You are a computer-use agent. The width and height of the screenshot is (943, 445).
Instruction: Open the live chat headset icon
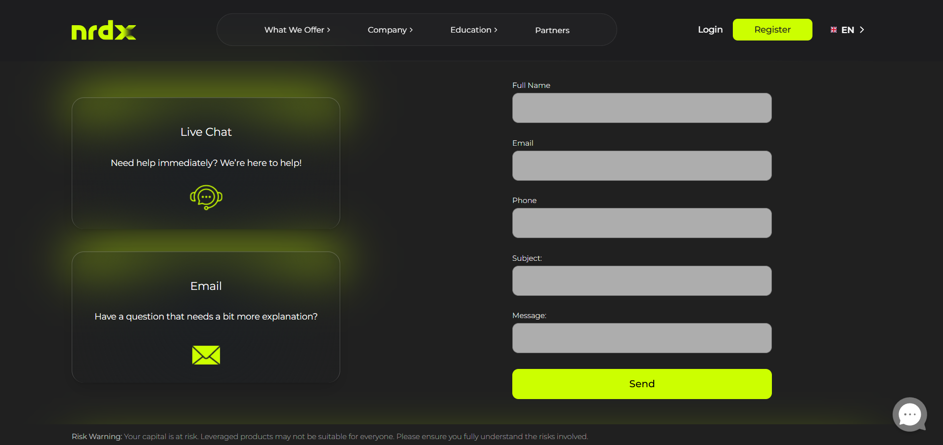coord(206,198)
